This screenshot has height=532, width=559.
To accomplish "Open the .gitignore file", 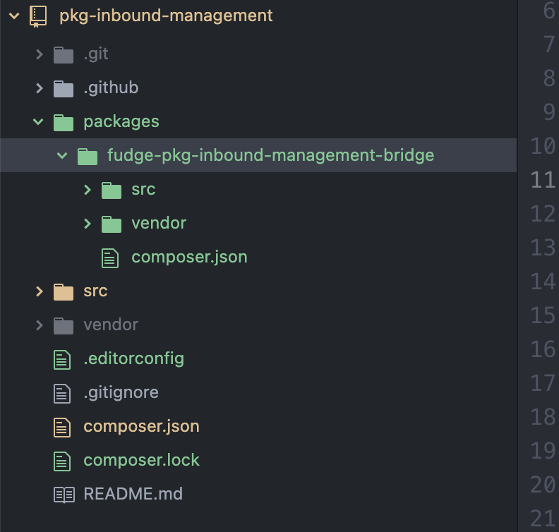I will (x=121, y=393).
